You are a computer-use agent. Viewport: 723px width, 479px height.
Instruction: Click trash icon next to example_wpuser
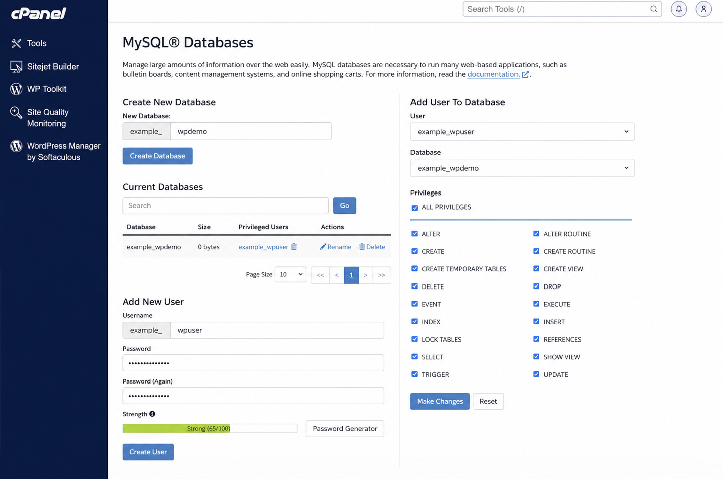pos(294,246)
